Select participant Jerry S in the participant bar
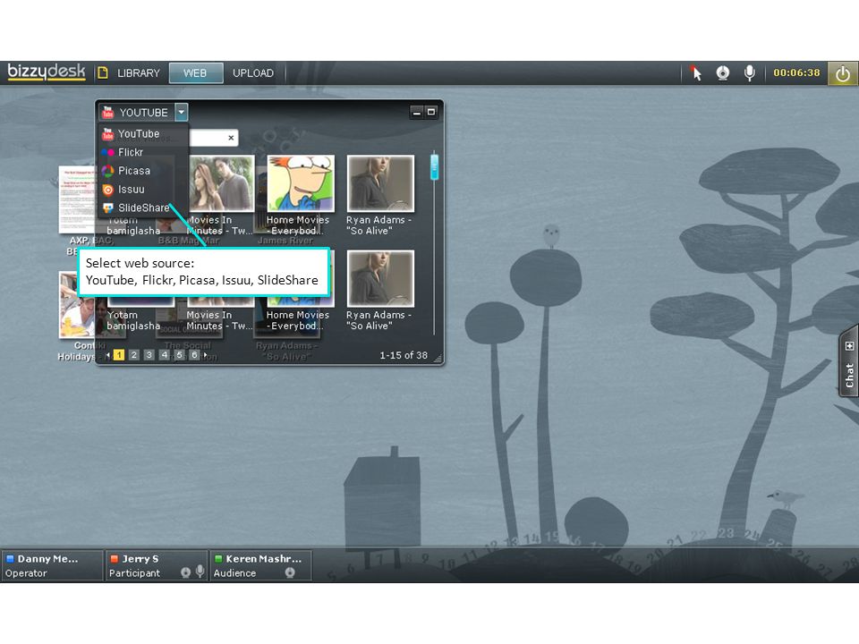Screen dimensions: 859x644 [157, 565]
